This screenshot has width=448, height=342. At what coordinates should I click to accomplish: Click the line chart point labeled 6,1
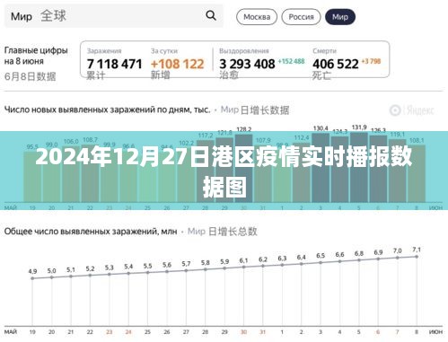(x=243, y=267)
